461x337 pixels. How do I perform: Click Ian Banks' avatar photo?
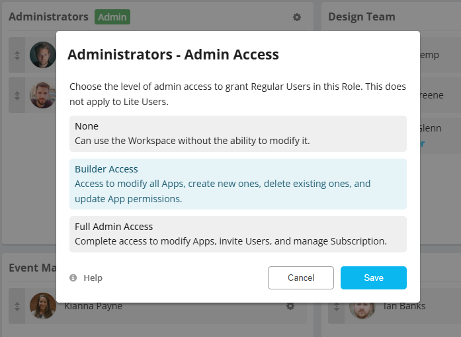362,307
